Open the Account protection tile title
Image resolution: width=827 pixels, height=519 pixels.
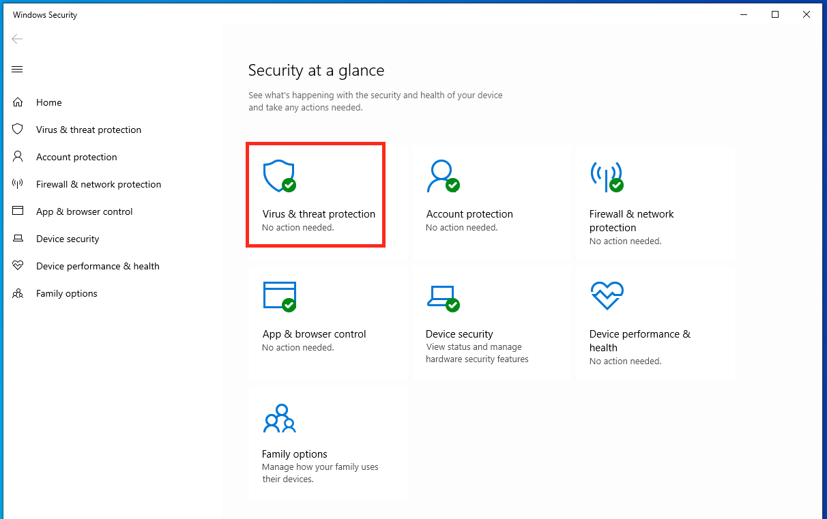469,214
